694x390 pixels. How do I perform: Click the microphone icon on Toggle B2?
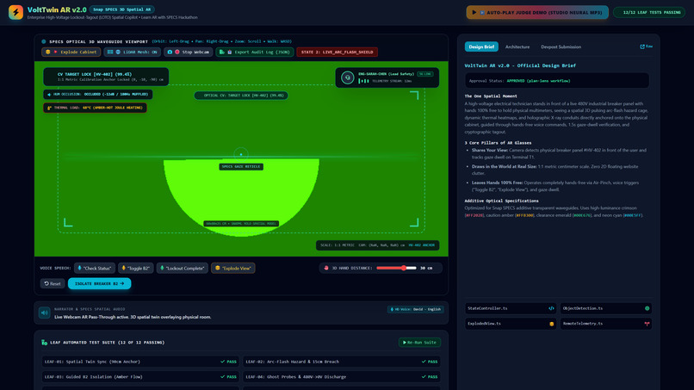[x=123, y=268]
